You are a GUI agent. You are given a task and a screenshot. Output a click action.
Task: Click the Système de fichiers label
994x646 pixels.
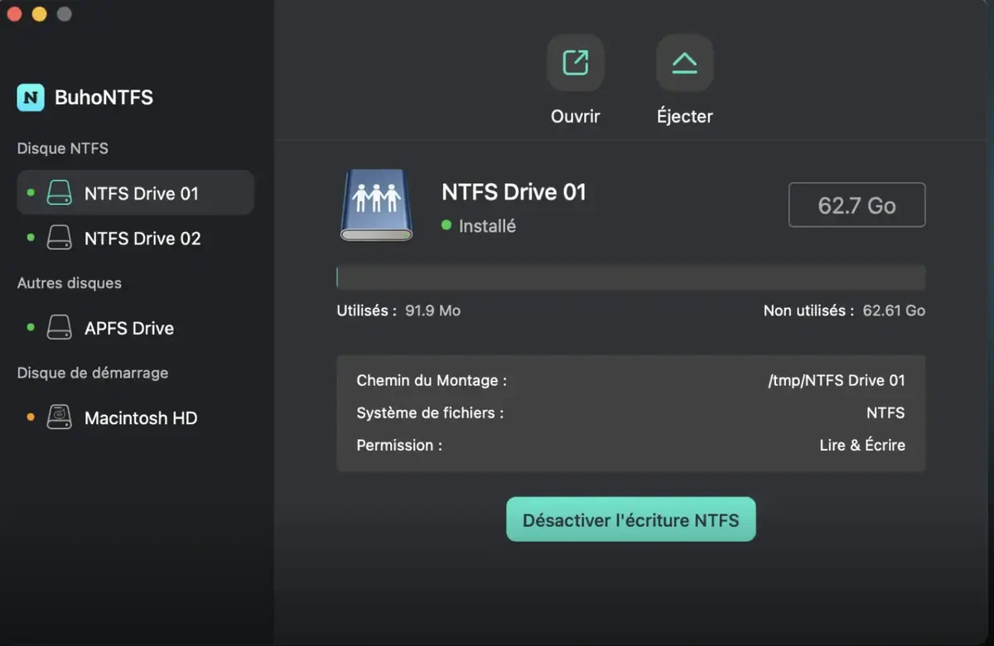(430, 412)
